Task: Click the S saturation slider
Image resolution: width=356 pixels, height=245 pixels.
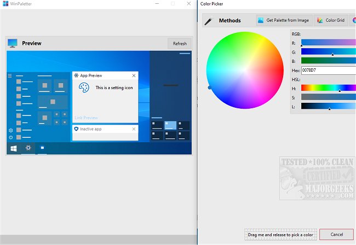Action: 329,97
